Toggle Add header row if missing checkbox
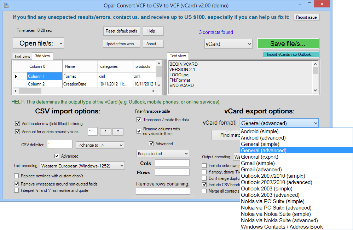 click(x=17, y=123)
